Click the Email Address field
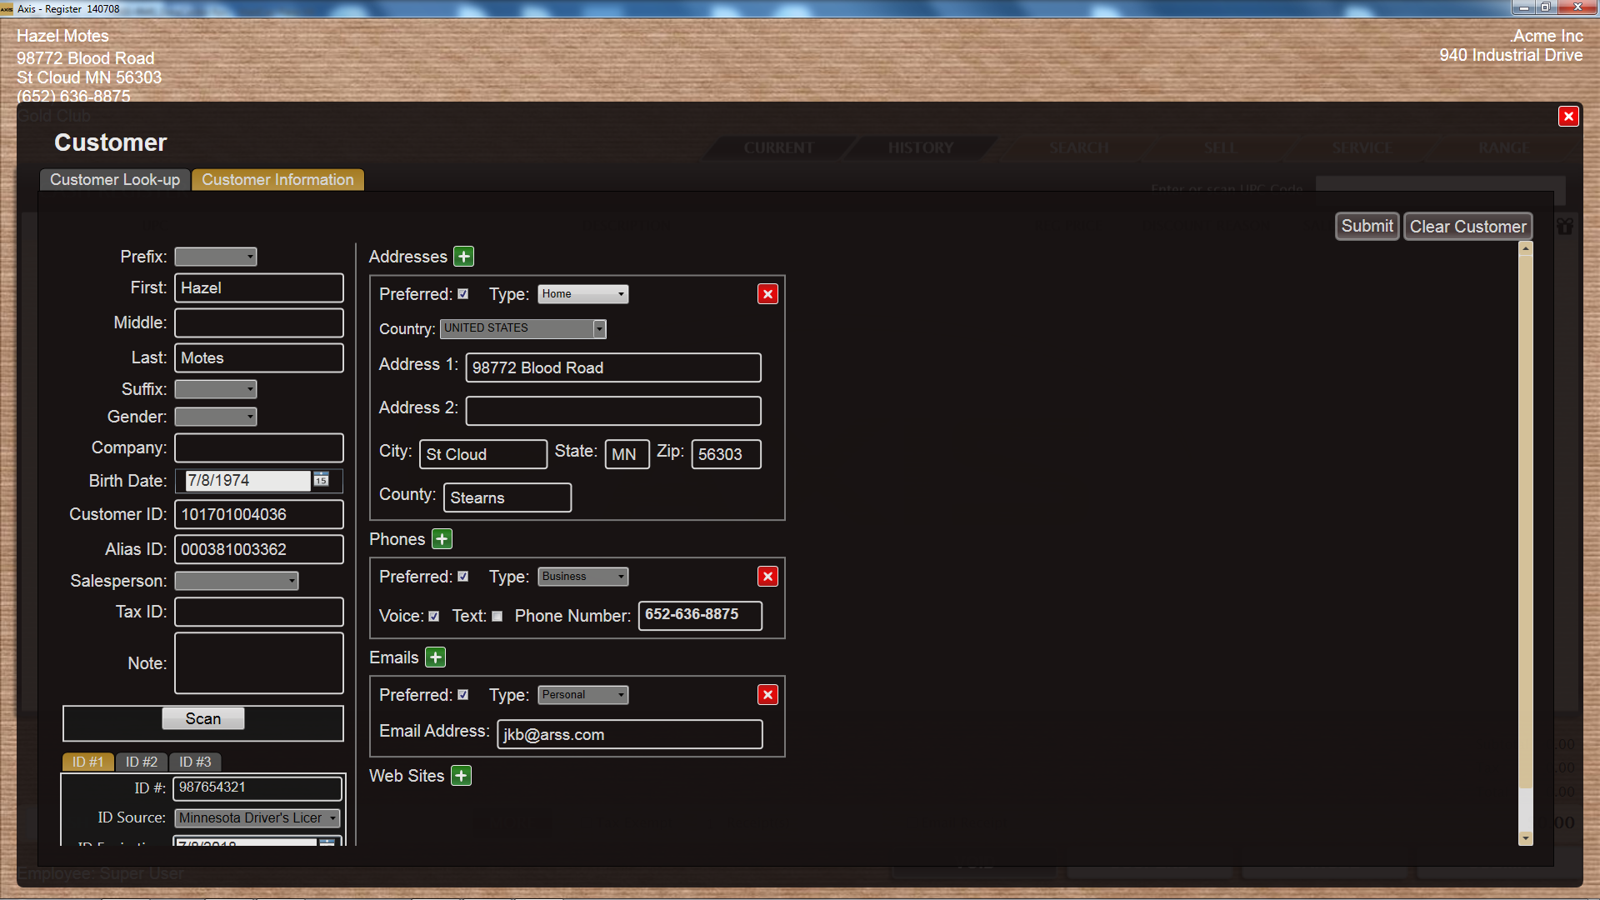The width and height of the screenshot is (1600, 900). click(x=630, y=735)
